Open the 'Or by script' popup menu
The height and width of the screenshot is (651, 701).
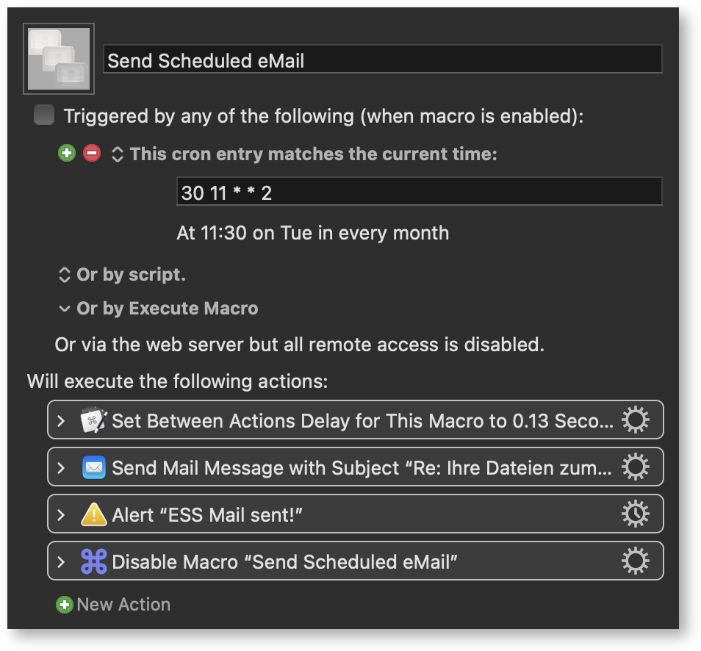click(65, 275)
